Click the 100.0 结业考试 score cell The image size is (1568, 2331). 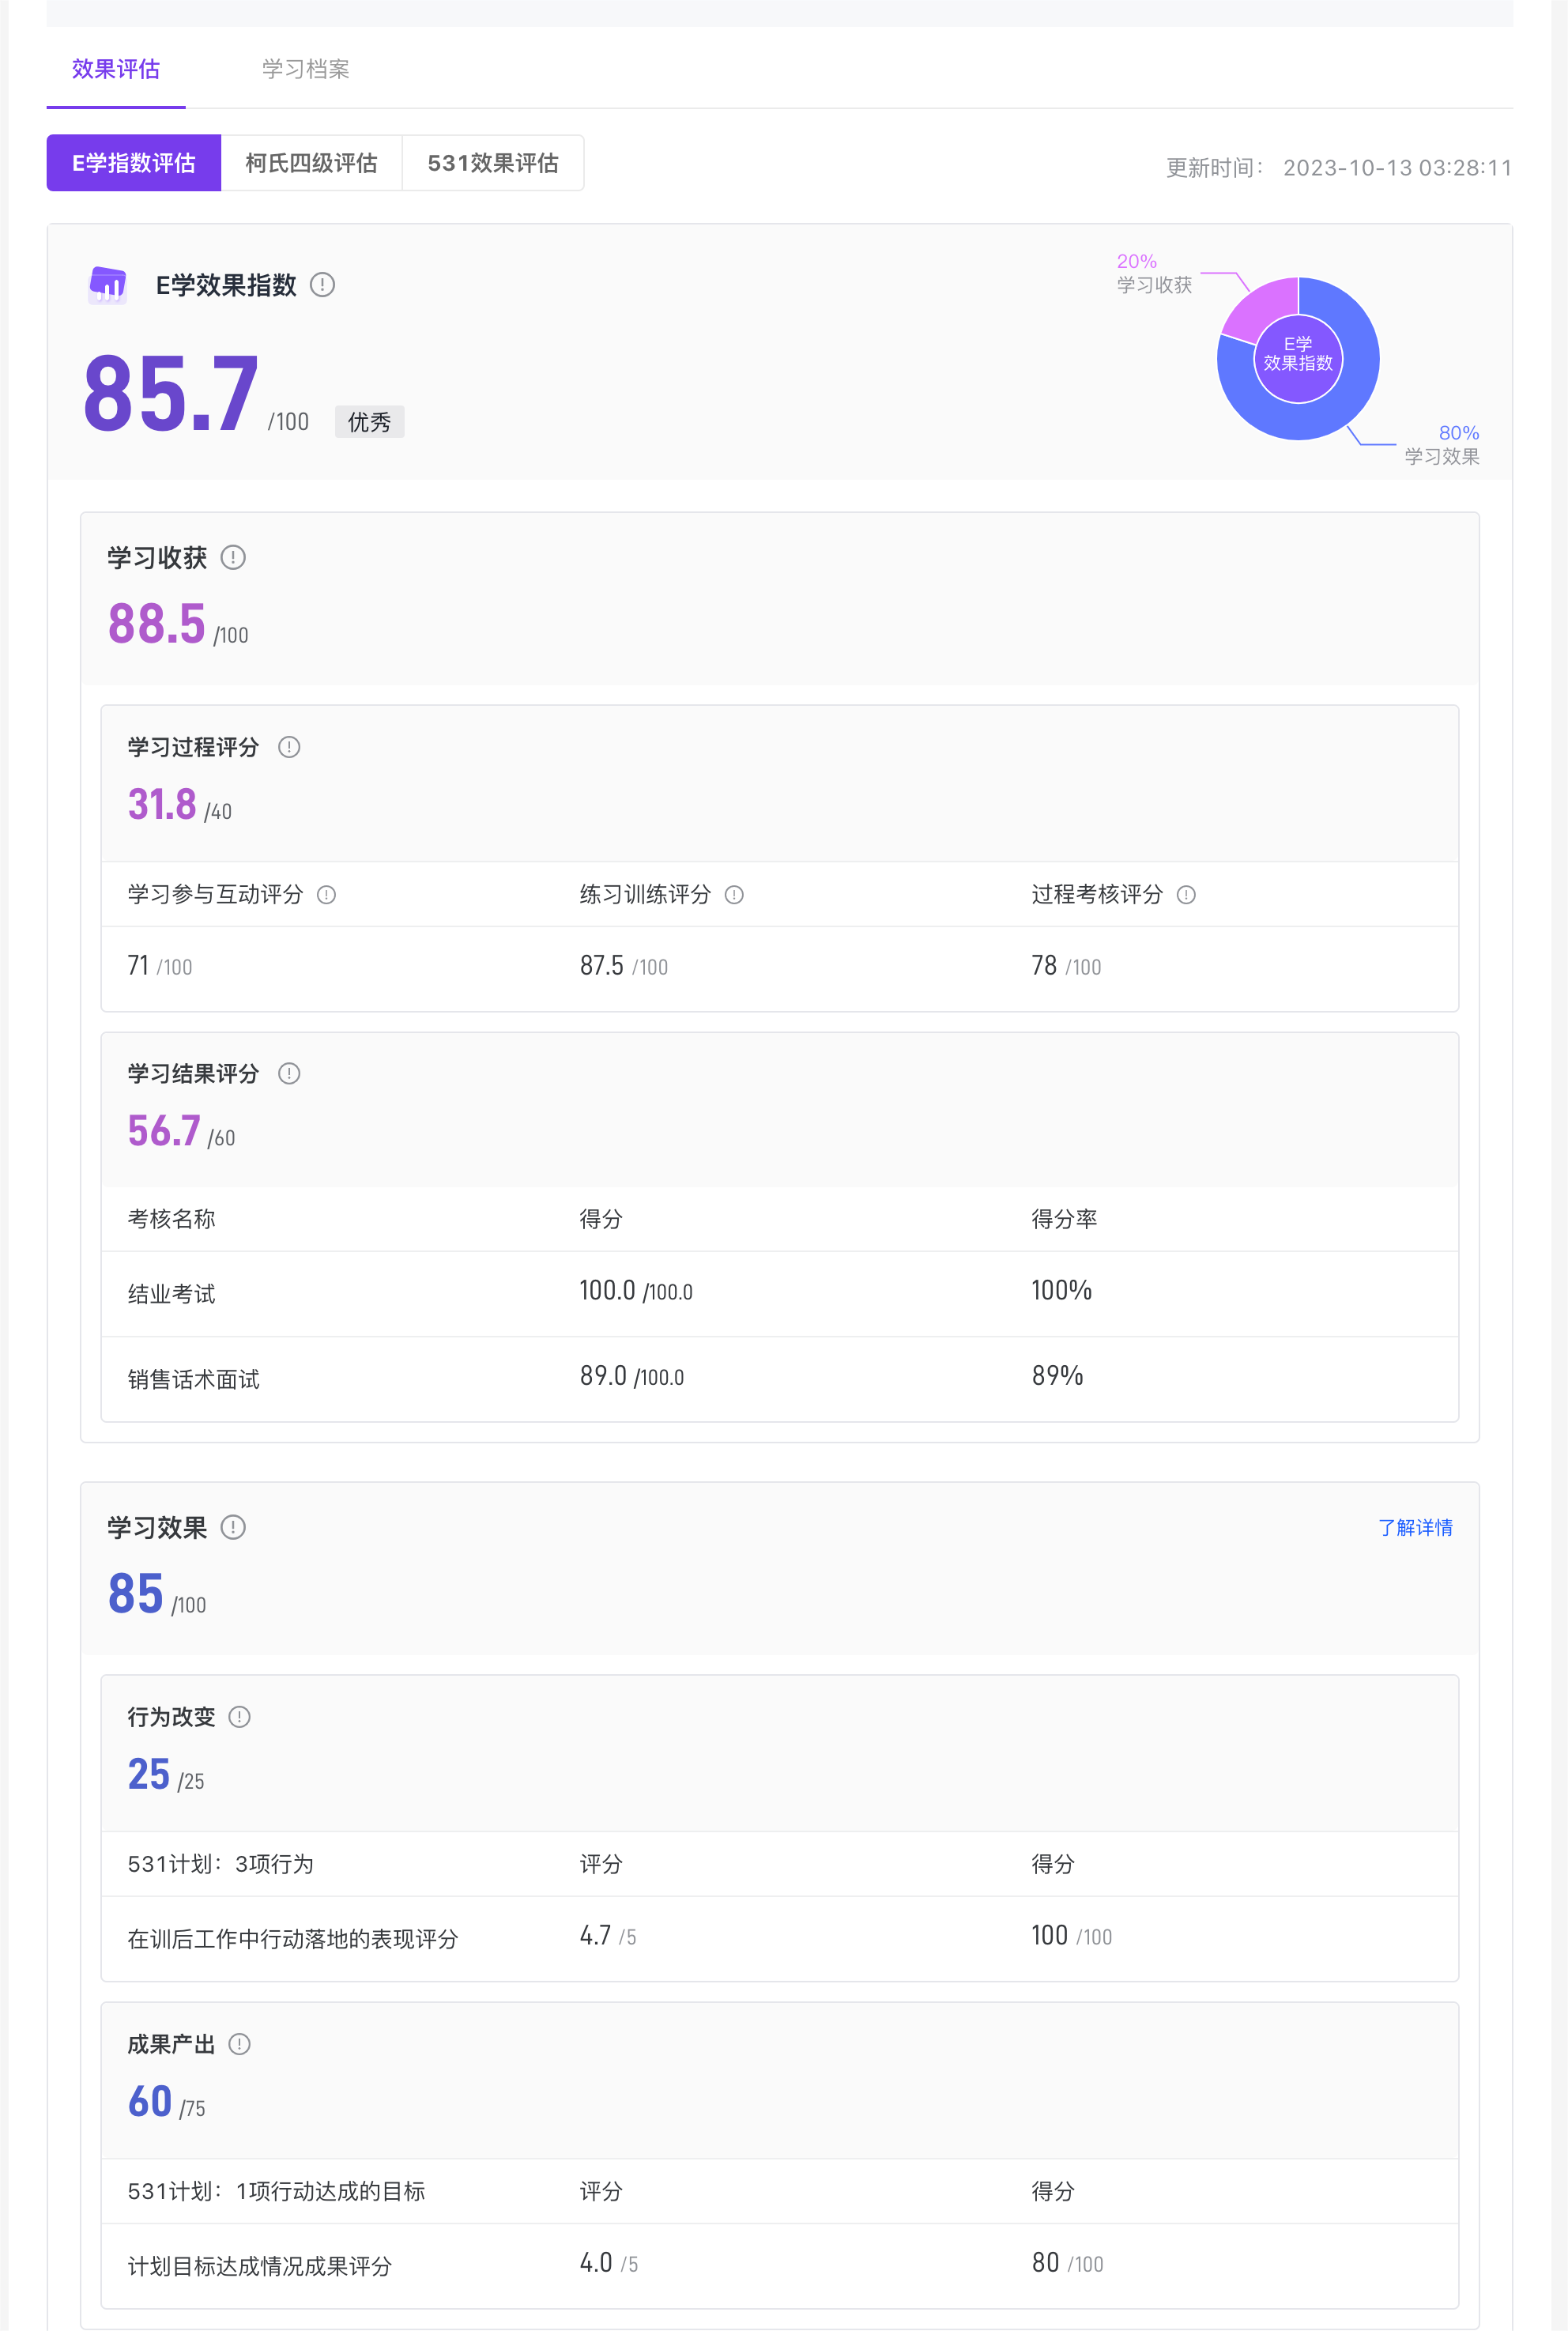pos(636,1291)
